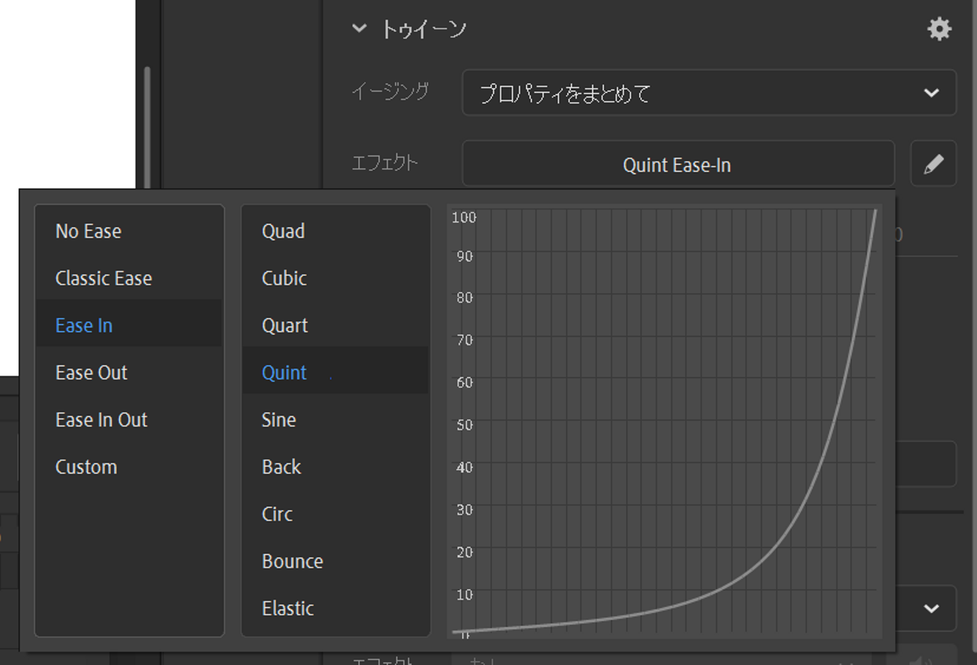This screenshot has height=665, width=977.
Task: Choose the Quart easing type
Action: (x=285, y=326)
